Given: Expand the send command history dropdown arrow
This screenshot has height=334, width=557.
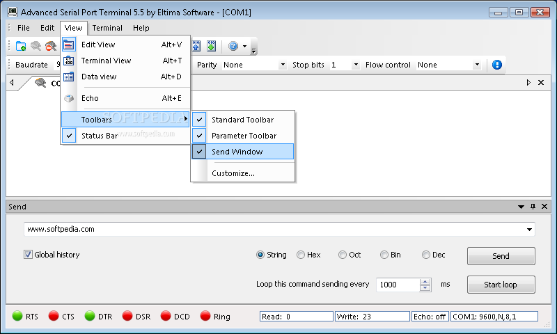Looking at the screenshot, I should pyautogui.click(x=529, y=230).
